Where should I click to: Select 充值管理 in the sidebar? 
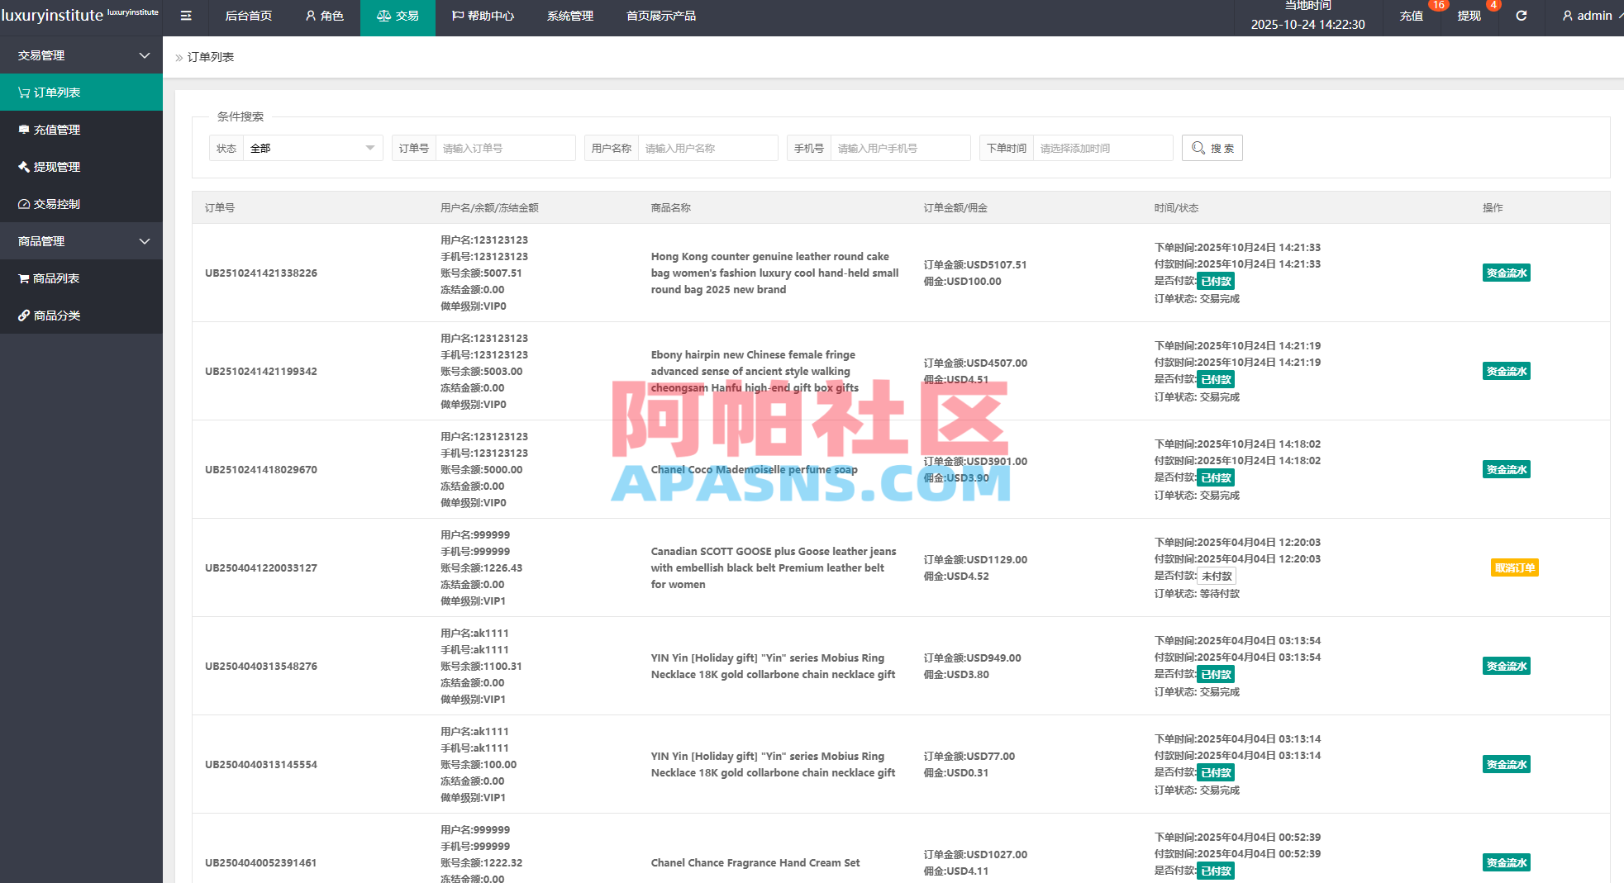pos(57,129)
